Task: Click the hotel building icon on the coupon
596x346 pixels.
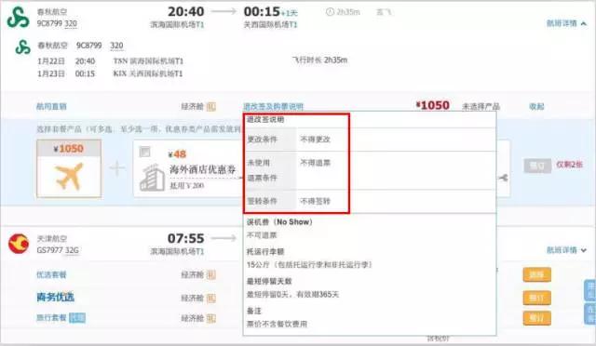Action: coord(152,177)
